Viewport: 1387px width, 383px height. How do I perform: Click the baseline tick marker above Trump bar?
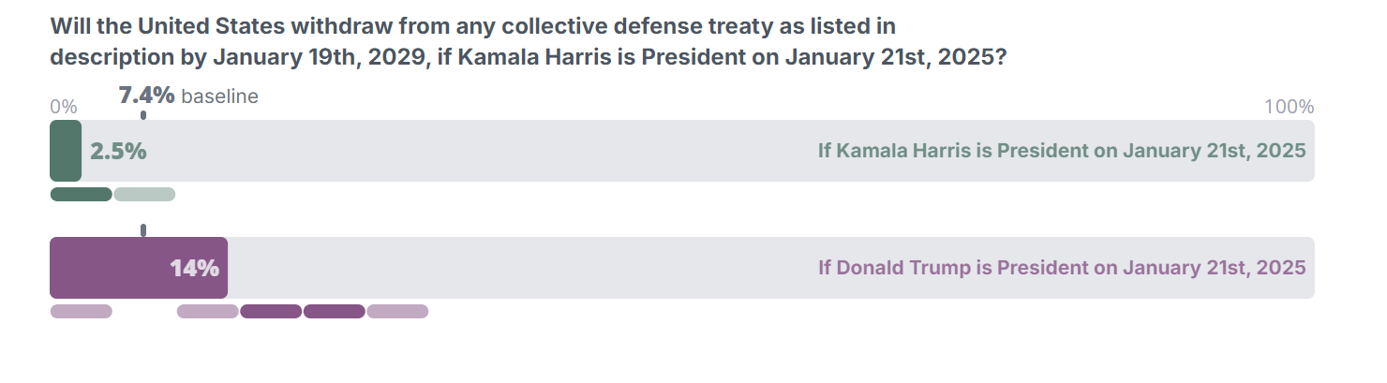pyautogui.click(x=143, y=230)
